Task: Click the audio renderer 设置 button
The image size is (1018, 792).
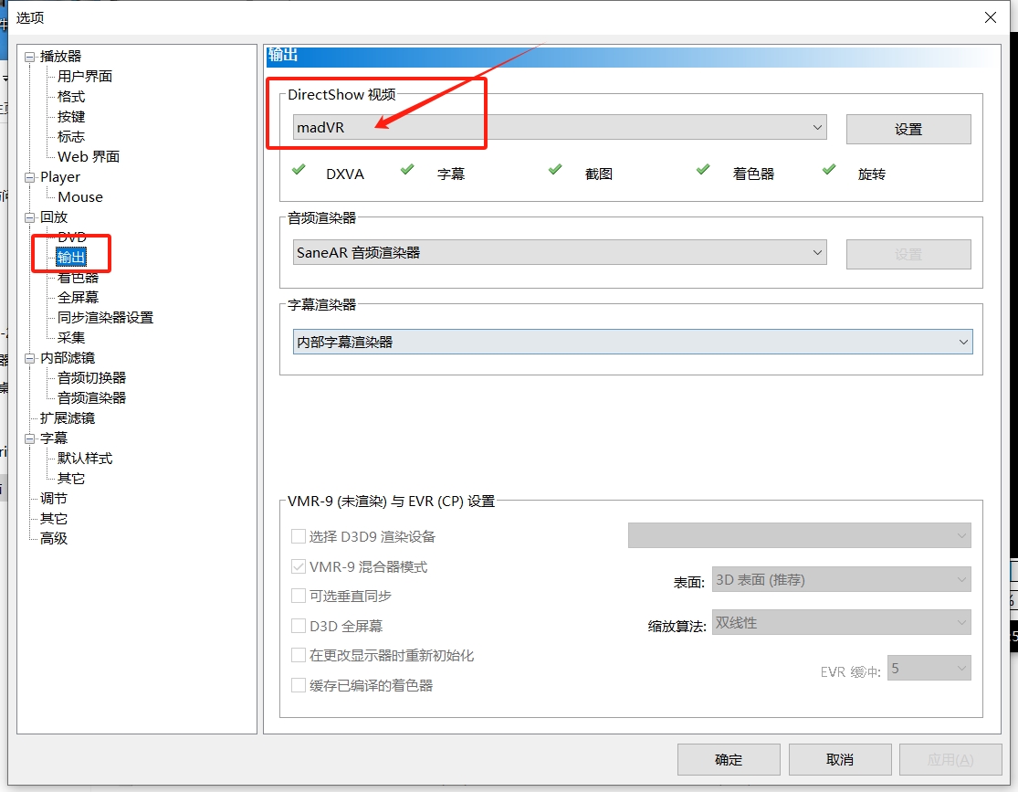Action: coord(908,254)
